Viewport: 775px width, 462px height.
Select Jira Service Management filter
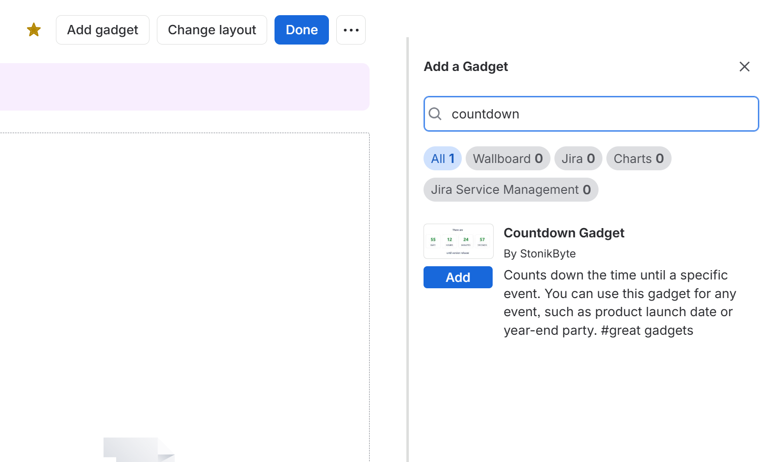pyautogui.click(x=511, y=190)
